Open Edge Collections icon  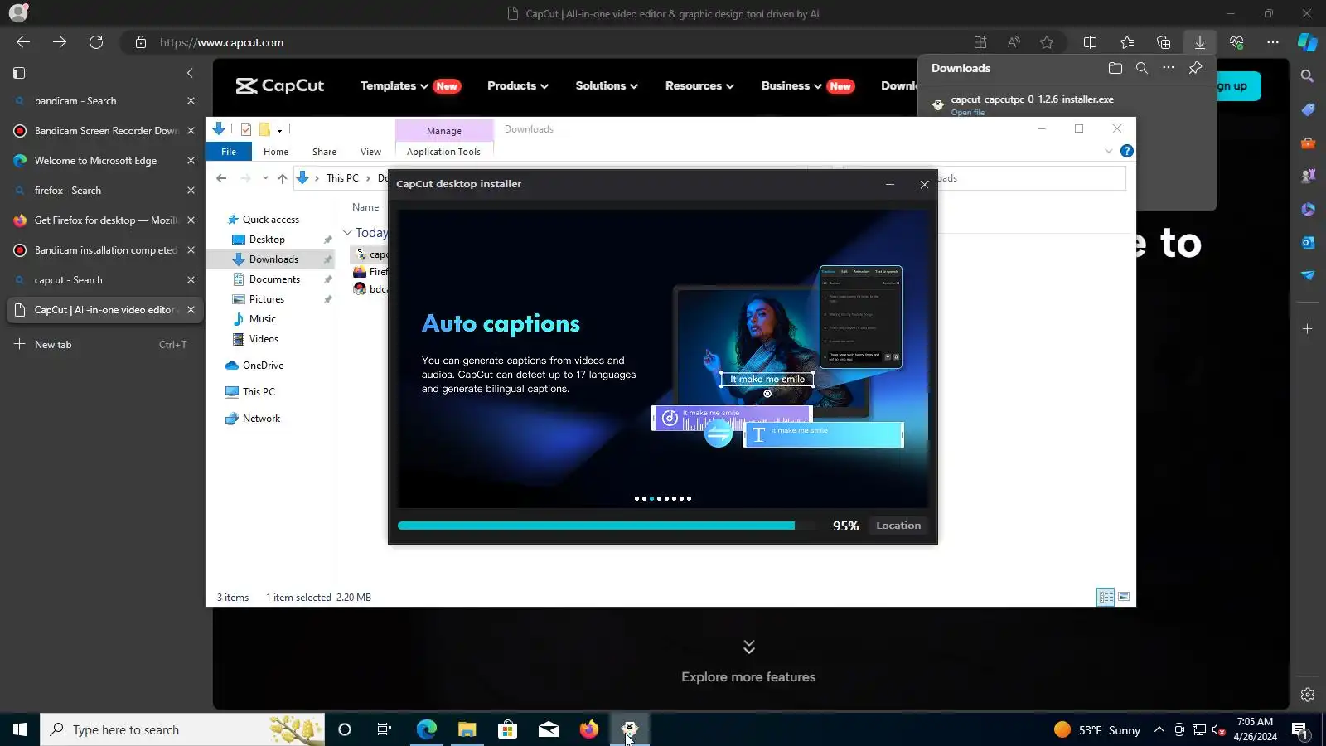1164,42
